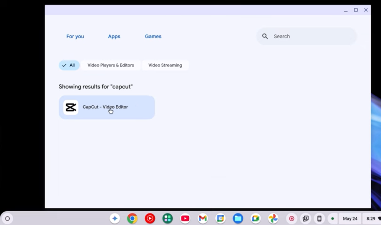
Task: Open the Play Store icon on the shelf
Action: pos(167,218)
